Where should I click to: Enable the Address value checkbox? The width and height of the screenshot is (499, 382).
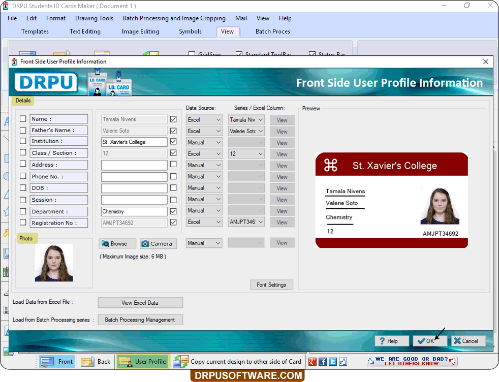coord(173,164)
